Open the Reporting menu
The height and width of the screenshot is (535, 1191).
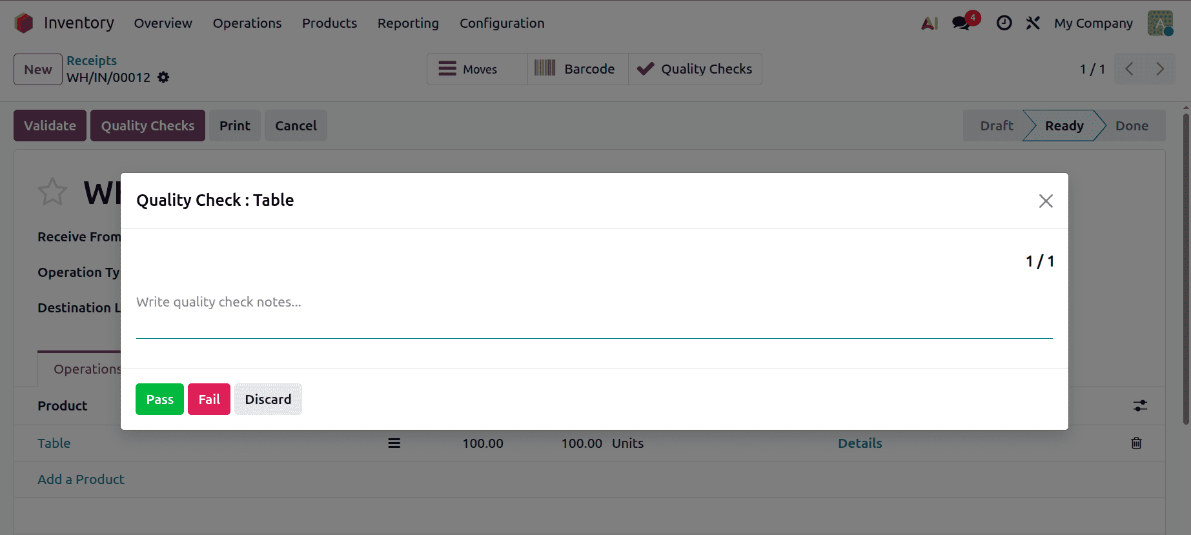point(408,23)
